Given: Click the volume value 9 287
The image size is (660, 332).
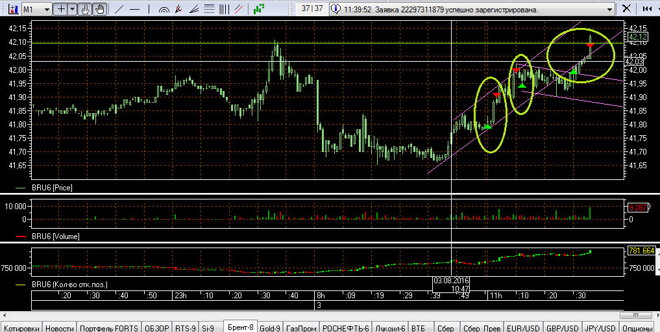Looking at the screenshot, I should pyautogui.click(x=637, y=208).
